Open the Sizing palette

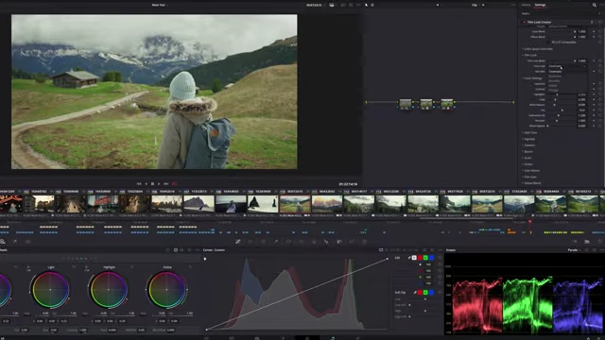[352, 242]
